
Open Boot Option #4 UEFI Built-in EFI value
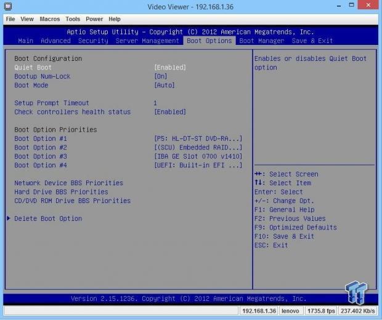pyautogui.click(x=198, y=166)
